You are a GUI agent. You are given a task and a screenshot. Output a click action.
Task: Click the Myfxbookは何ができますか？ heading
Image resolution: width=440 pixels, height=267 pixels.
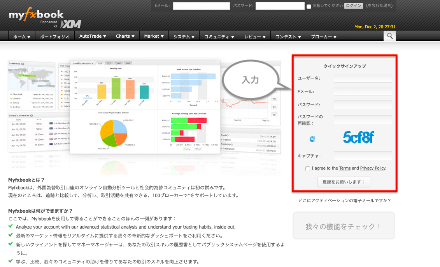point(40,211)
